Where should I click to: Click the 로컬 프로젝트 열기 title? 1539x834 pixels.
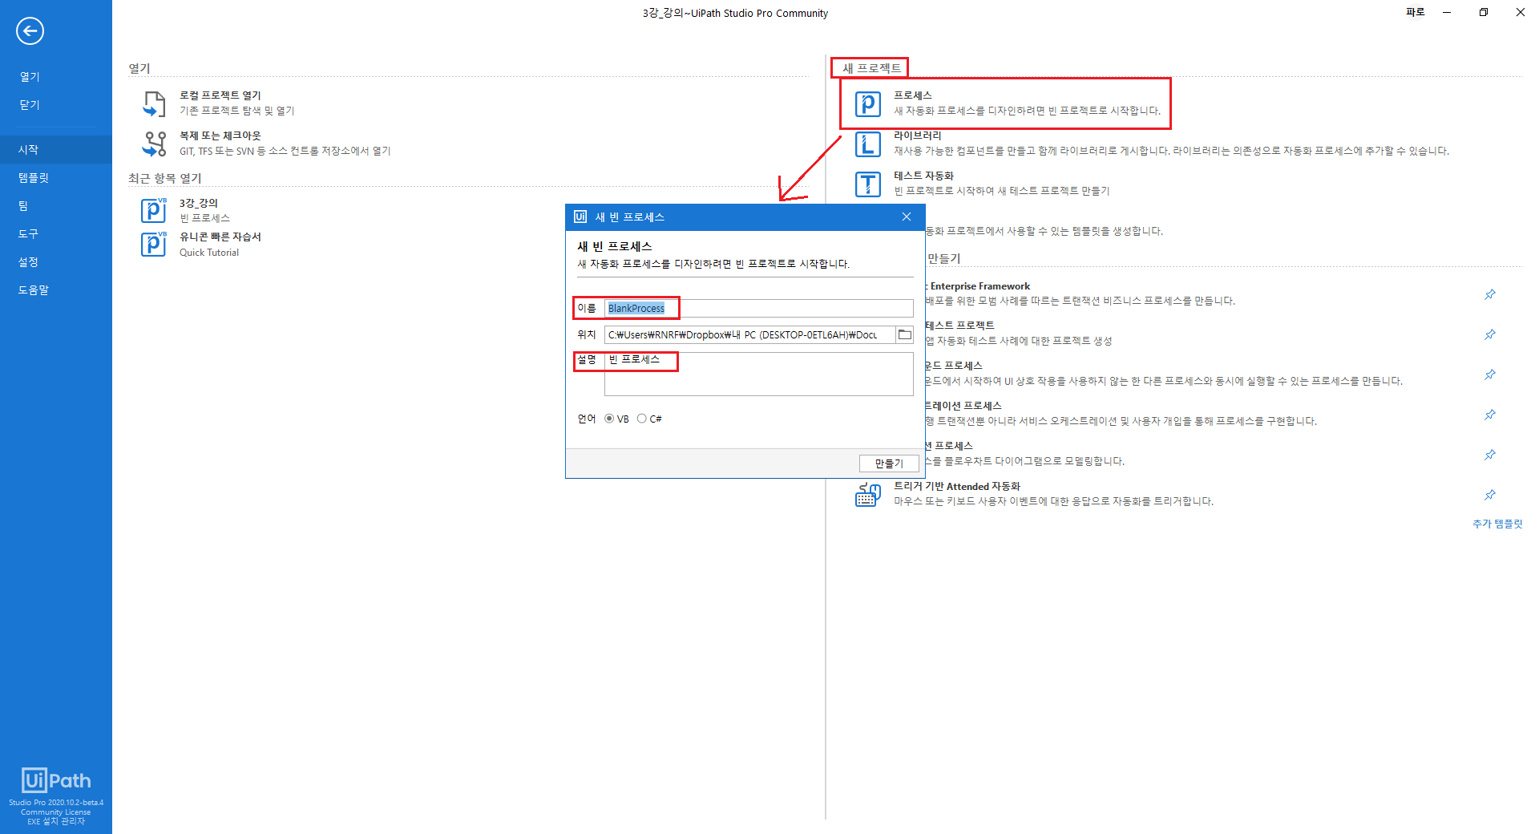tap(220, 95)
